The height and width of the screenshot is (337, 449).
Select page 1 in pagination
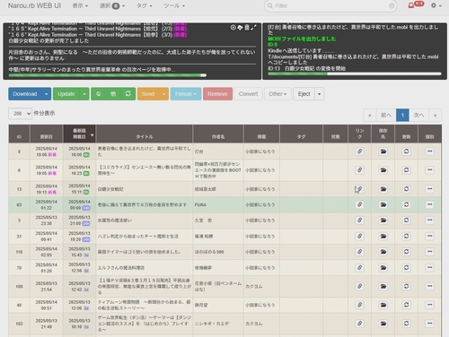point(402,115)
